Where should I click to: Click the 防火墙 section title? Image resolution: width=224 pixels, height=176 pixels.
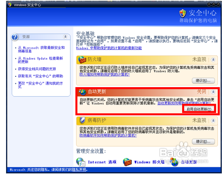(x=95, y=60)
